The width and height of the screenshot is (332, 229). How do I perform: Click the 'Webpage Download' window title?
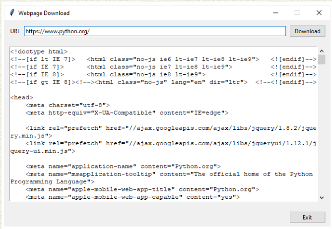coord(44,13)
